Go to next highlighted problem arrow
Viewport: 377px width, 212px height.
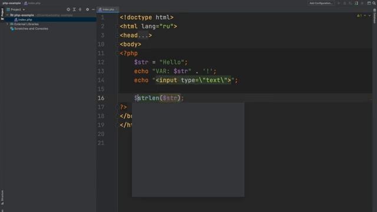370,15
